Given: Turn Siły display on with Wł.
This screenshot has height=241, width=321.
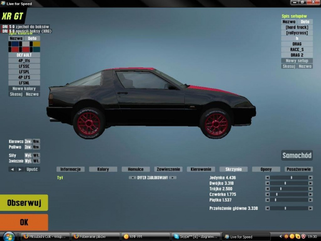Looking at the screenshot, I should click(36, 155).
